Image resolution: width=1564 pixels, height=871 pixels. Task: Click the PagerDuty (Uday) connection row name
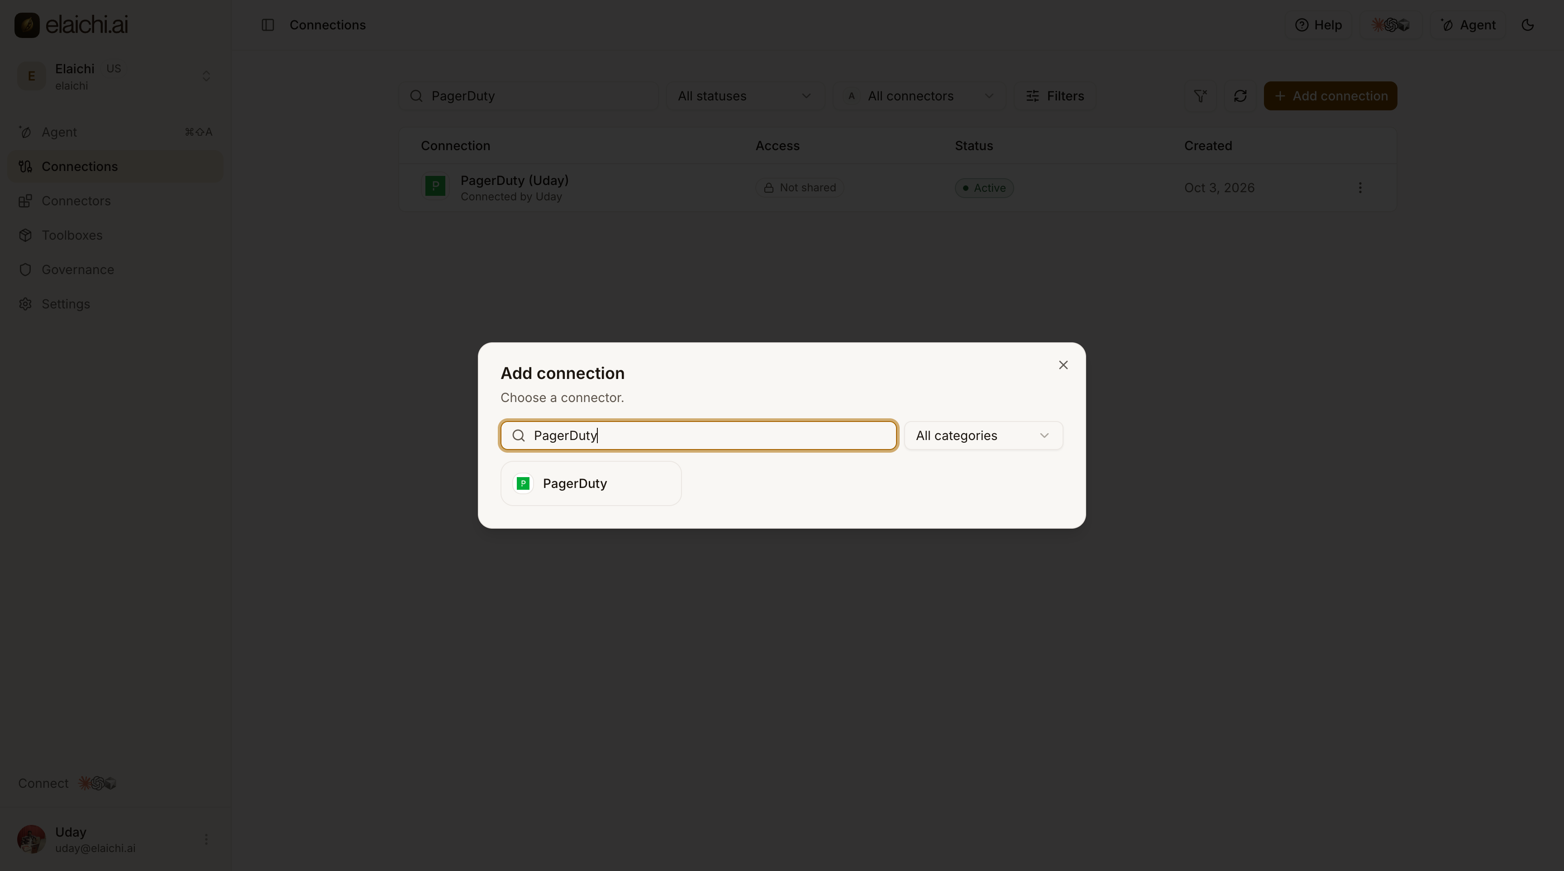514,180
